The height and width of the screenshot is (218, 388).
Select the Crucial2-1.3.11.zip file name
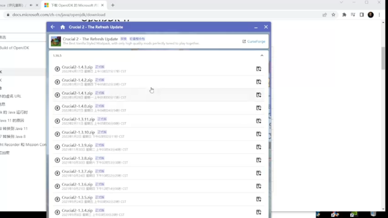coord(78,119)
